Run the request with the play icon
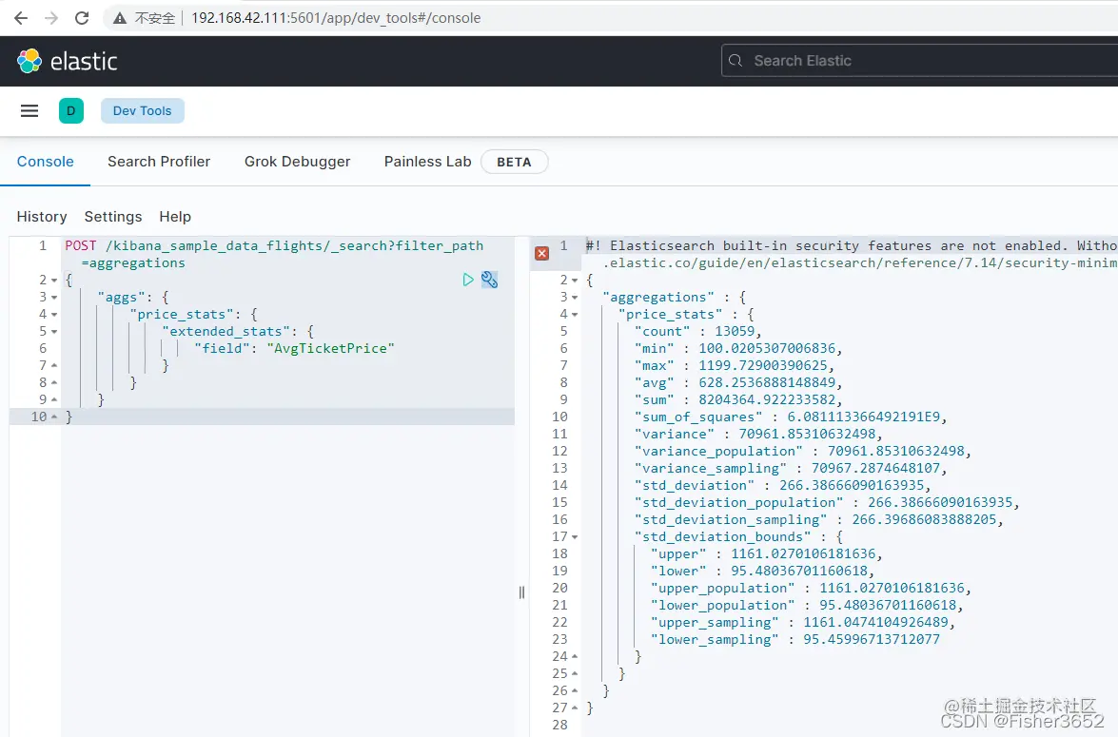The image size is (1118, 737). pos(468,280)
